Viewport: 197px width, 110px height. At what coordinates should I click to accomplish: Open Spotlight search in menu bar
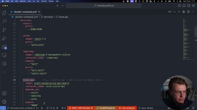pos(177,1)
